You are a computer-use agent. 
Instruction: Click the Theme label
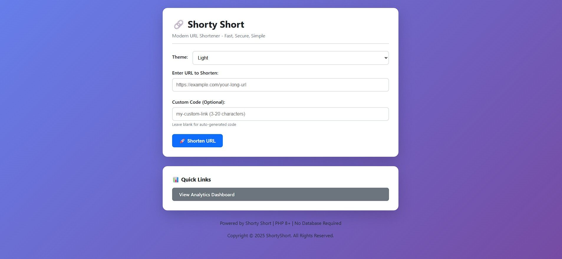(180, 57)
